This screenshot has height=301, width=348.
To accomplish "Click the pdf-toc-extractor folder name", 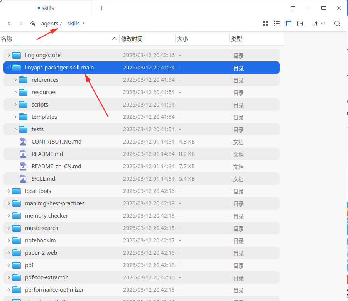I will (x=46, y=277).
